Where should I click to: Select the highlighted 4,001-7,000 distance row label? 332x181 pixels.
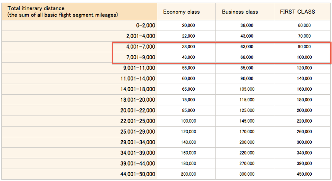(x=140, y=46)
